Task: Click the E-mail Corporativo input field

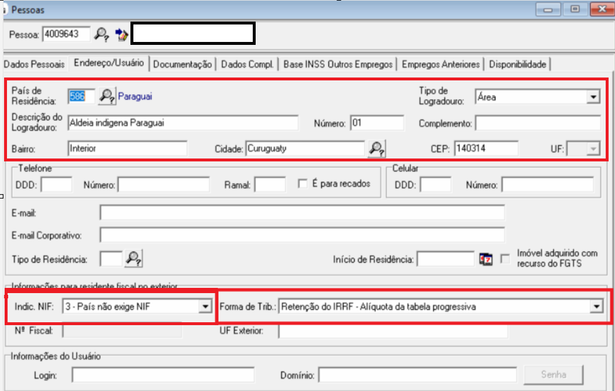Action: (x=302, y=235)
